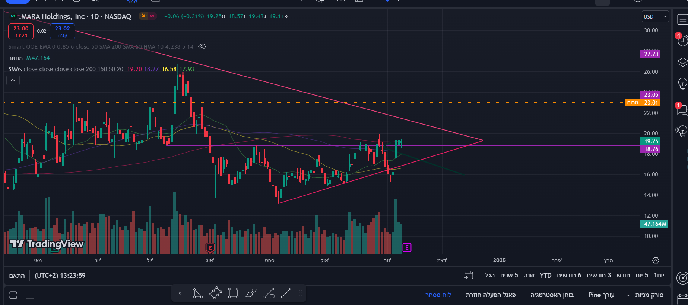Click the MARA symbol logo icon
Image resolution: width=688 pixels, height=305 pixels.
13,16
